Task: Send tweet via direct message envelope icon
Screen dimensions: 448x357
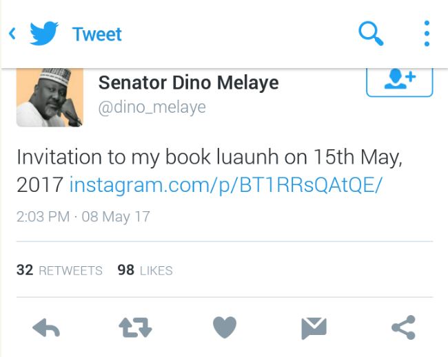Action: (314, 328)
